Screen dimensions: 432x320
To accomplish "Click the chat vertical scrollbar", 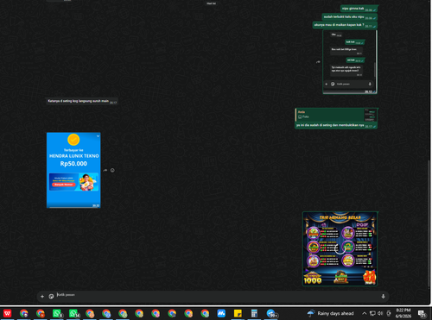I will point(429,224).
